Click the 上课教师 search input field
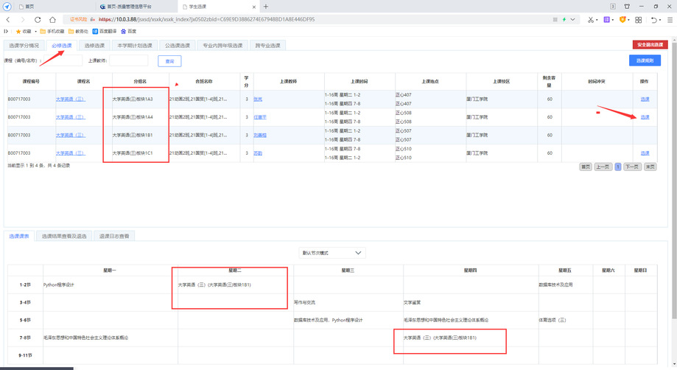677x370 pixels. click(x=129, y=60)
